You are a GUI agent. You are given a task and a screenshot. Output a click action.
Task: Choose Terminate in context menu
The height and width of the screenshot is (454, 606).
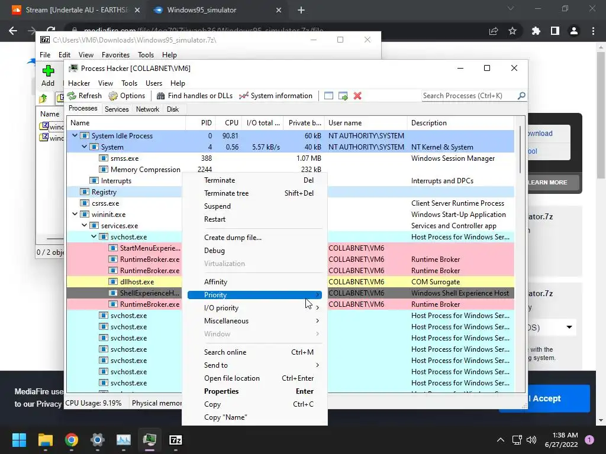(x=254, y=180)
